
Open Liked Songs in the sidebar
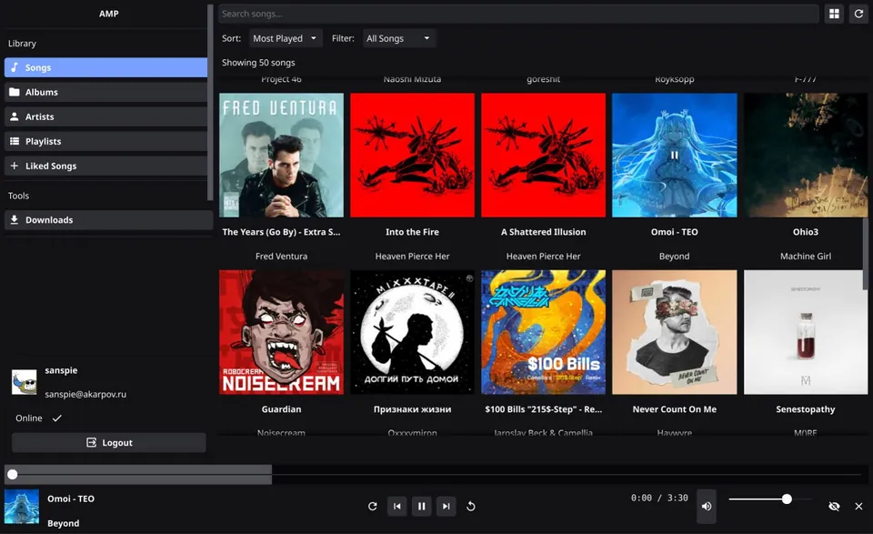pyautogui.click(x=105, y=166)
